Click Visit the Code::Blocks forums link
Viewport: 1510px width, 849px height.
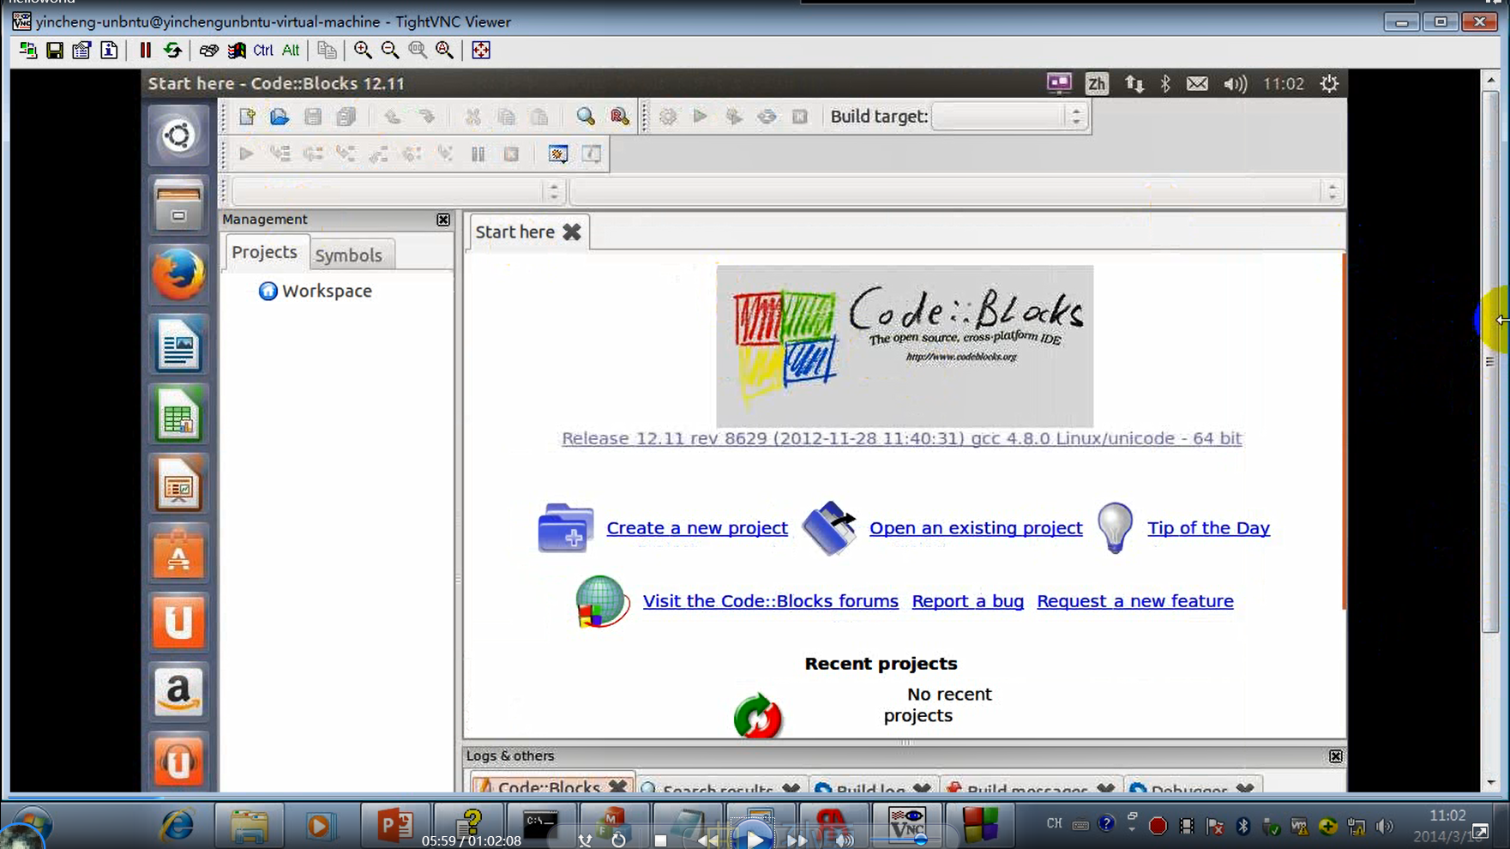click(771, 601)
